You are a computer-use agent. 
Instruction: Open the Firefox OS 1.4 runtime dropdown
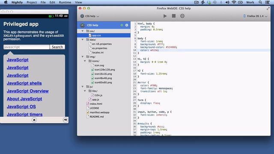tap(255, 16)
